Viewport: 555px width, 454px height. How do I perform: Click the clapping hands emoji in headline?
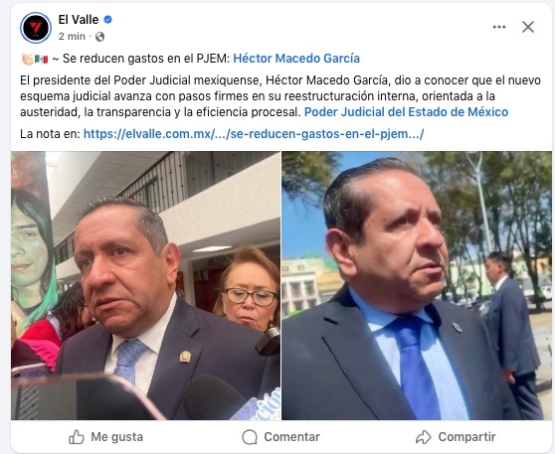pyautogui.click(x=27, y=59)
